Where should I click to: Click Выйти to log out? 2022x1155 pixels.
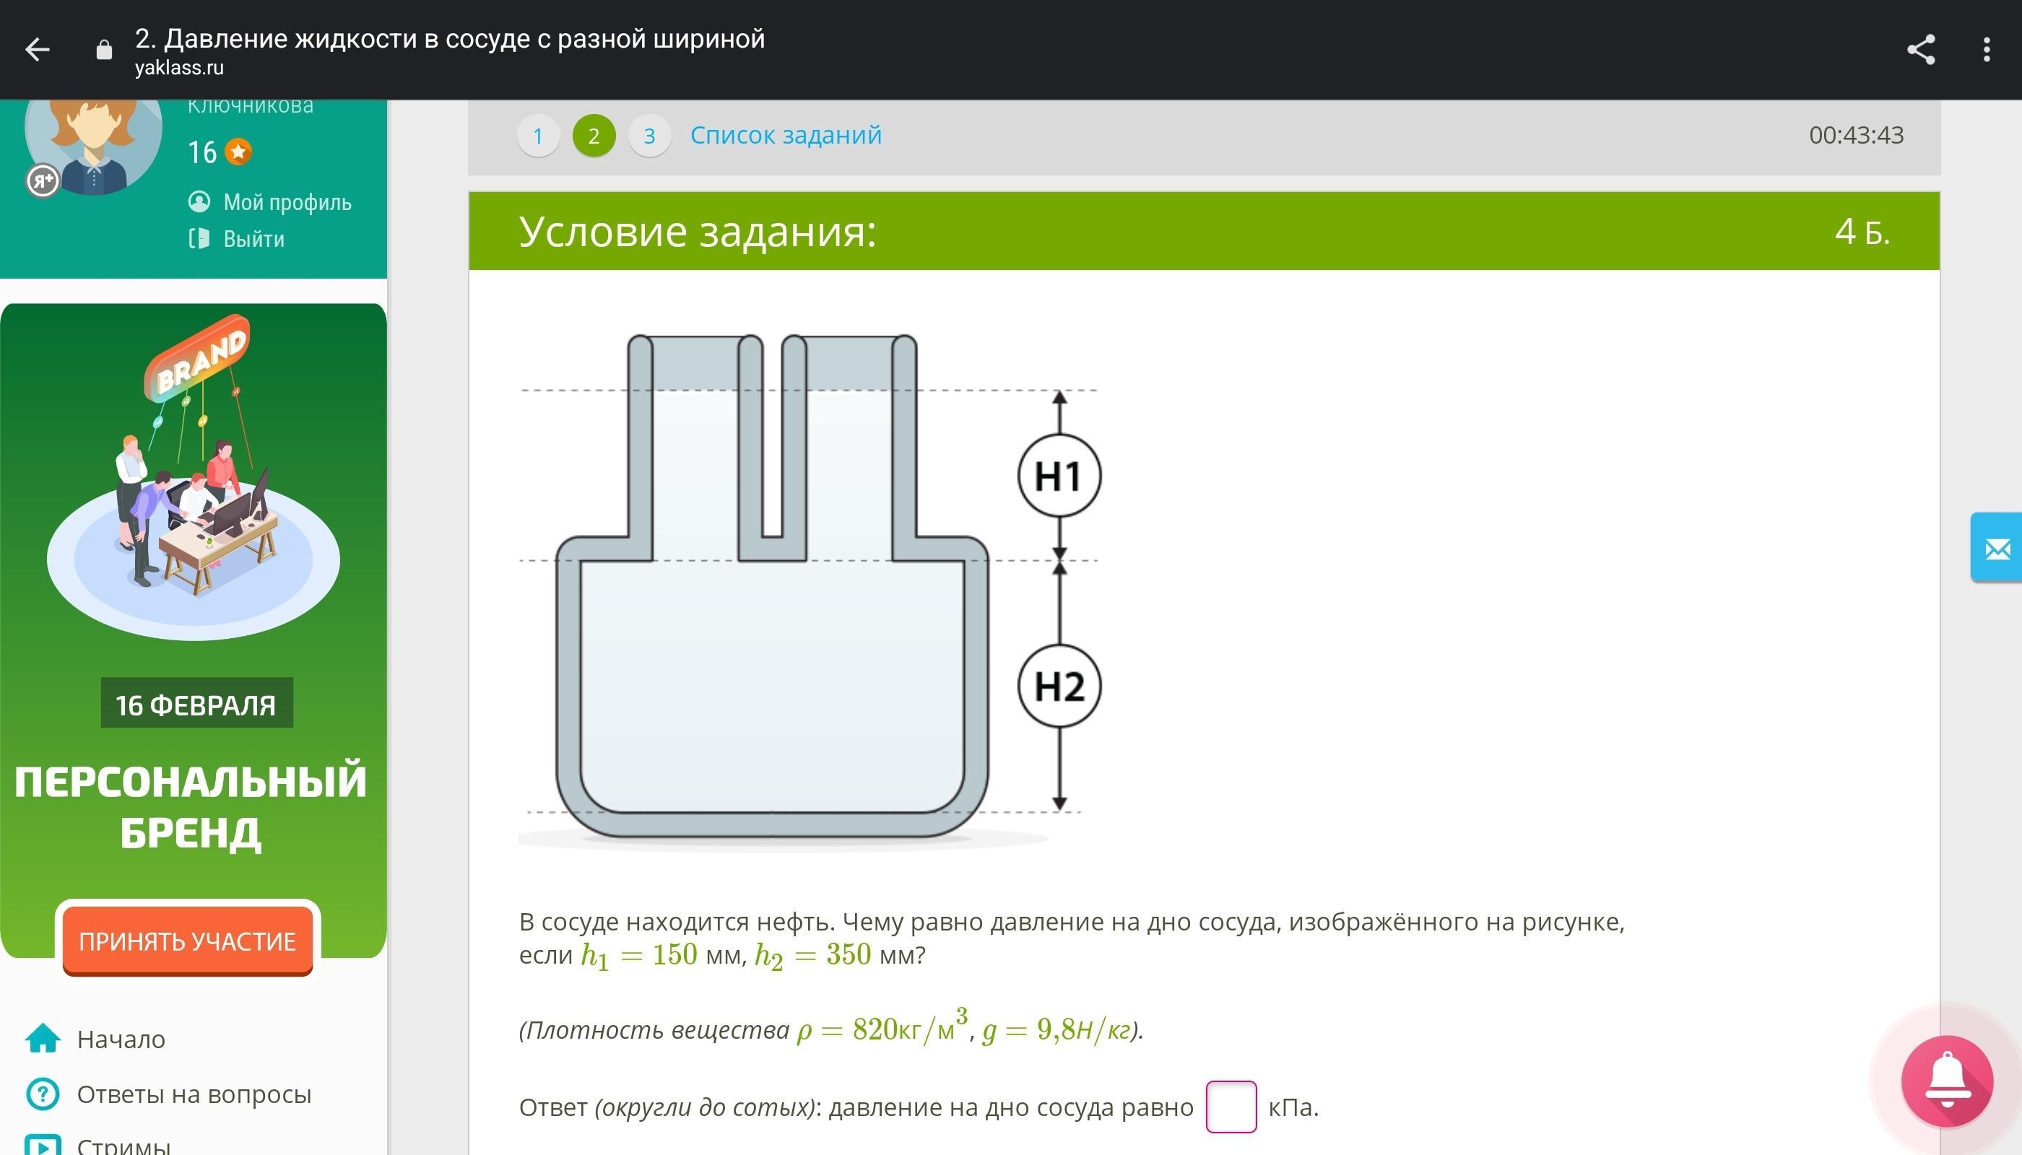click(x=253, y=239)
